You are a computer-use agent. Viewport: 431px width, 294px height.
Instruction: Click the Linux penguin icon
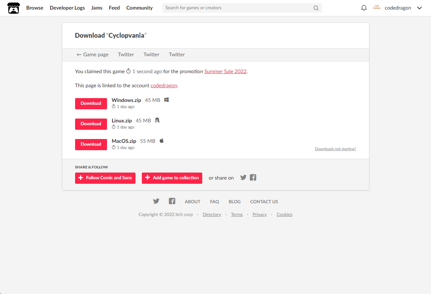(x=157, y=120)
